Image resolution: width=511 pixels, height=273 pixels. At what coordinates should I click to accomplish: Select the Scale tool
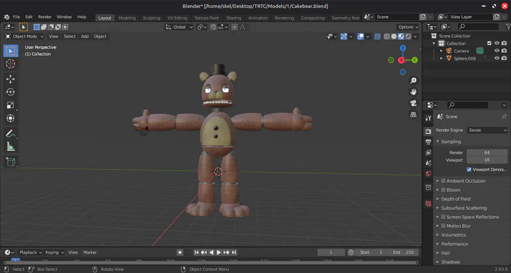point(10,105)
